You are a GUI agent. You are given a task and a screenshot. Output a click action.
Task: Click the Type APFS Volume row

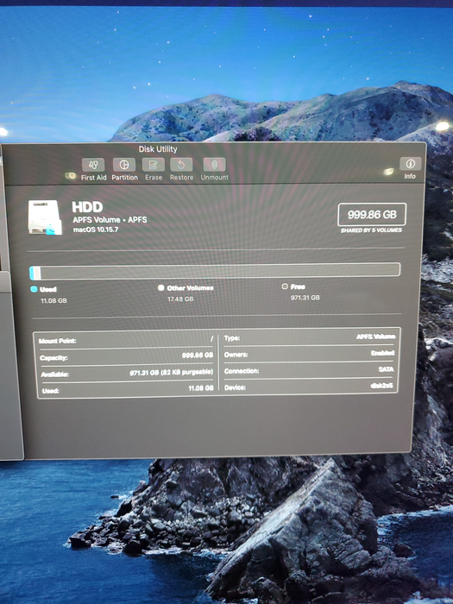(x=310, y=337)
